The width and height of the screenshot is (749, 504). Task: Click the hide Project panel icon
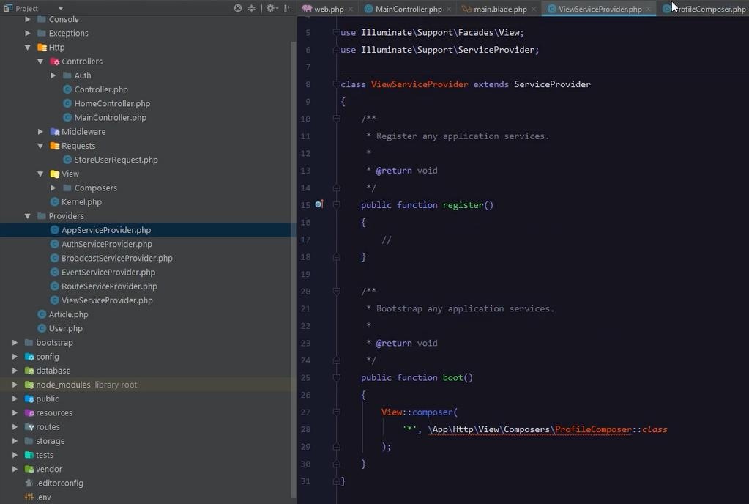pyautogui.click(x=288, y=8)
